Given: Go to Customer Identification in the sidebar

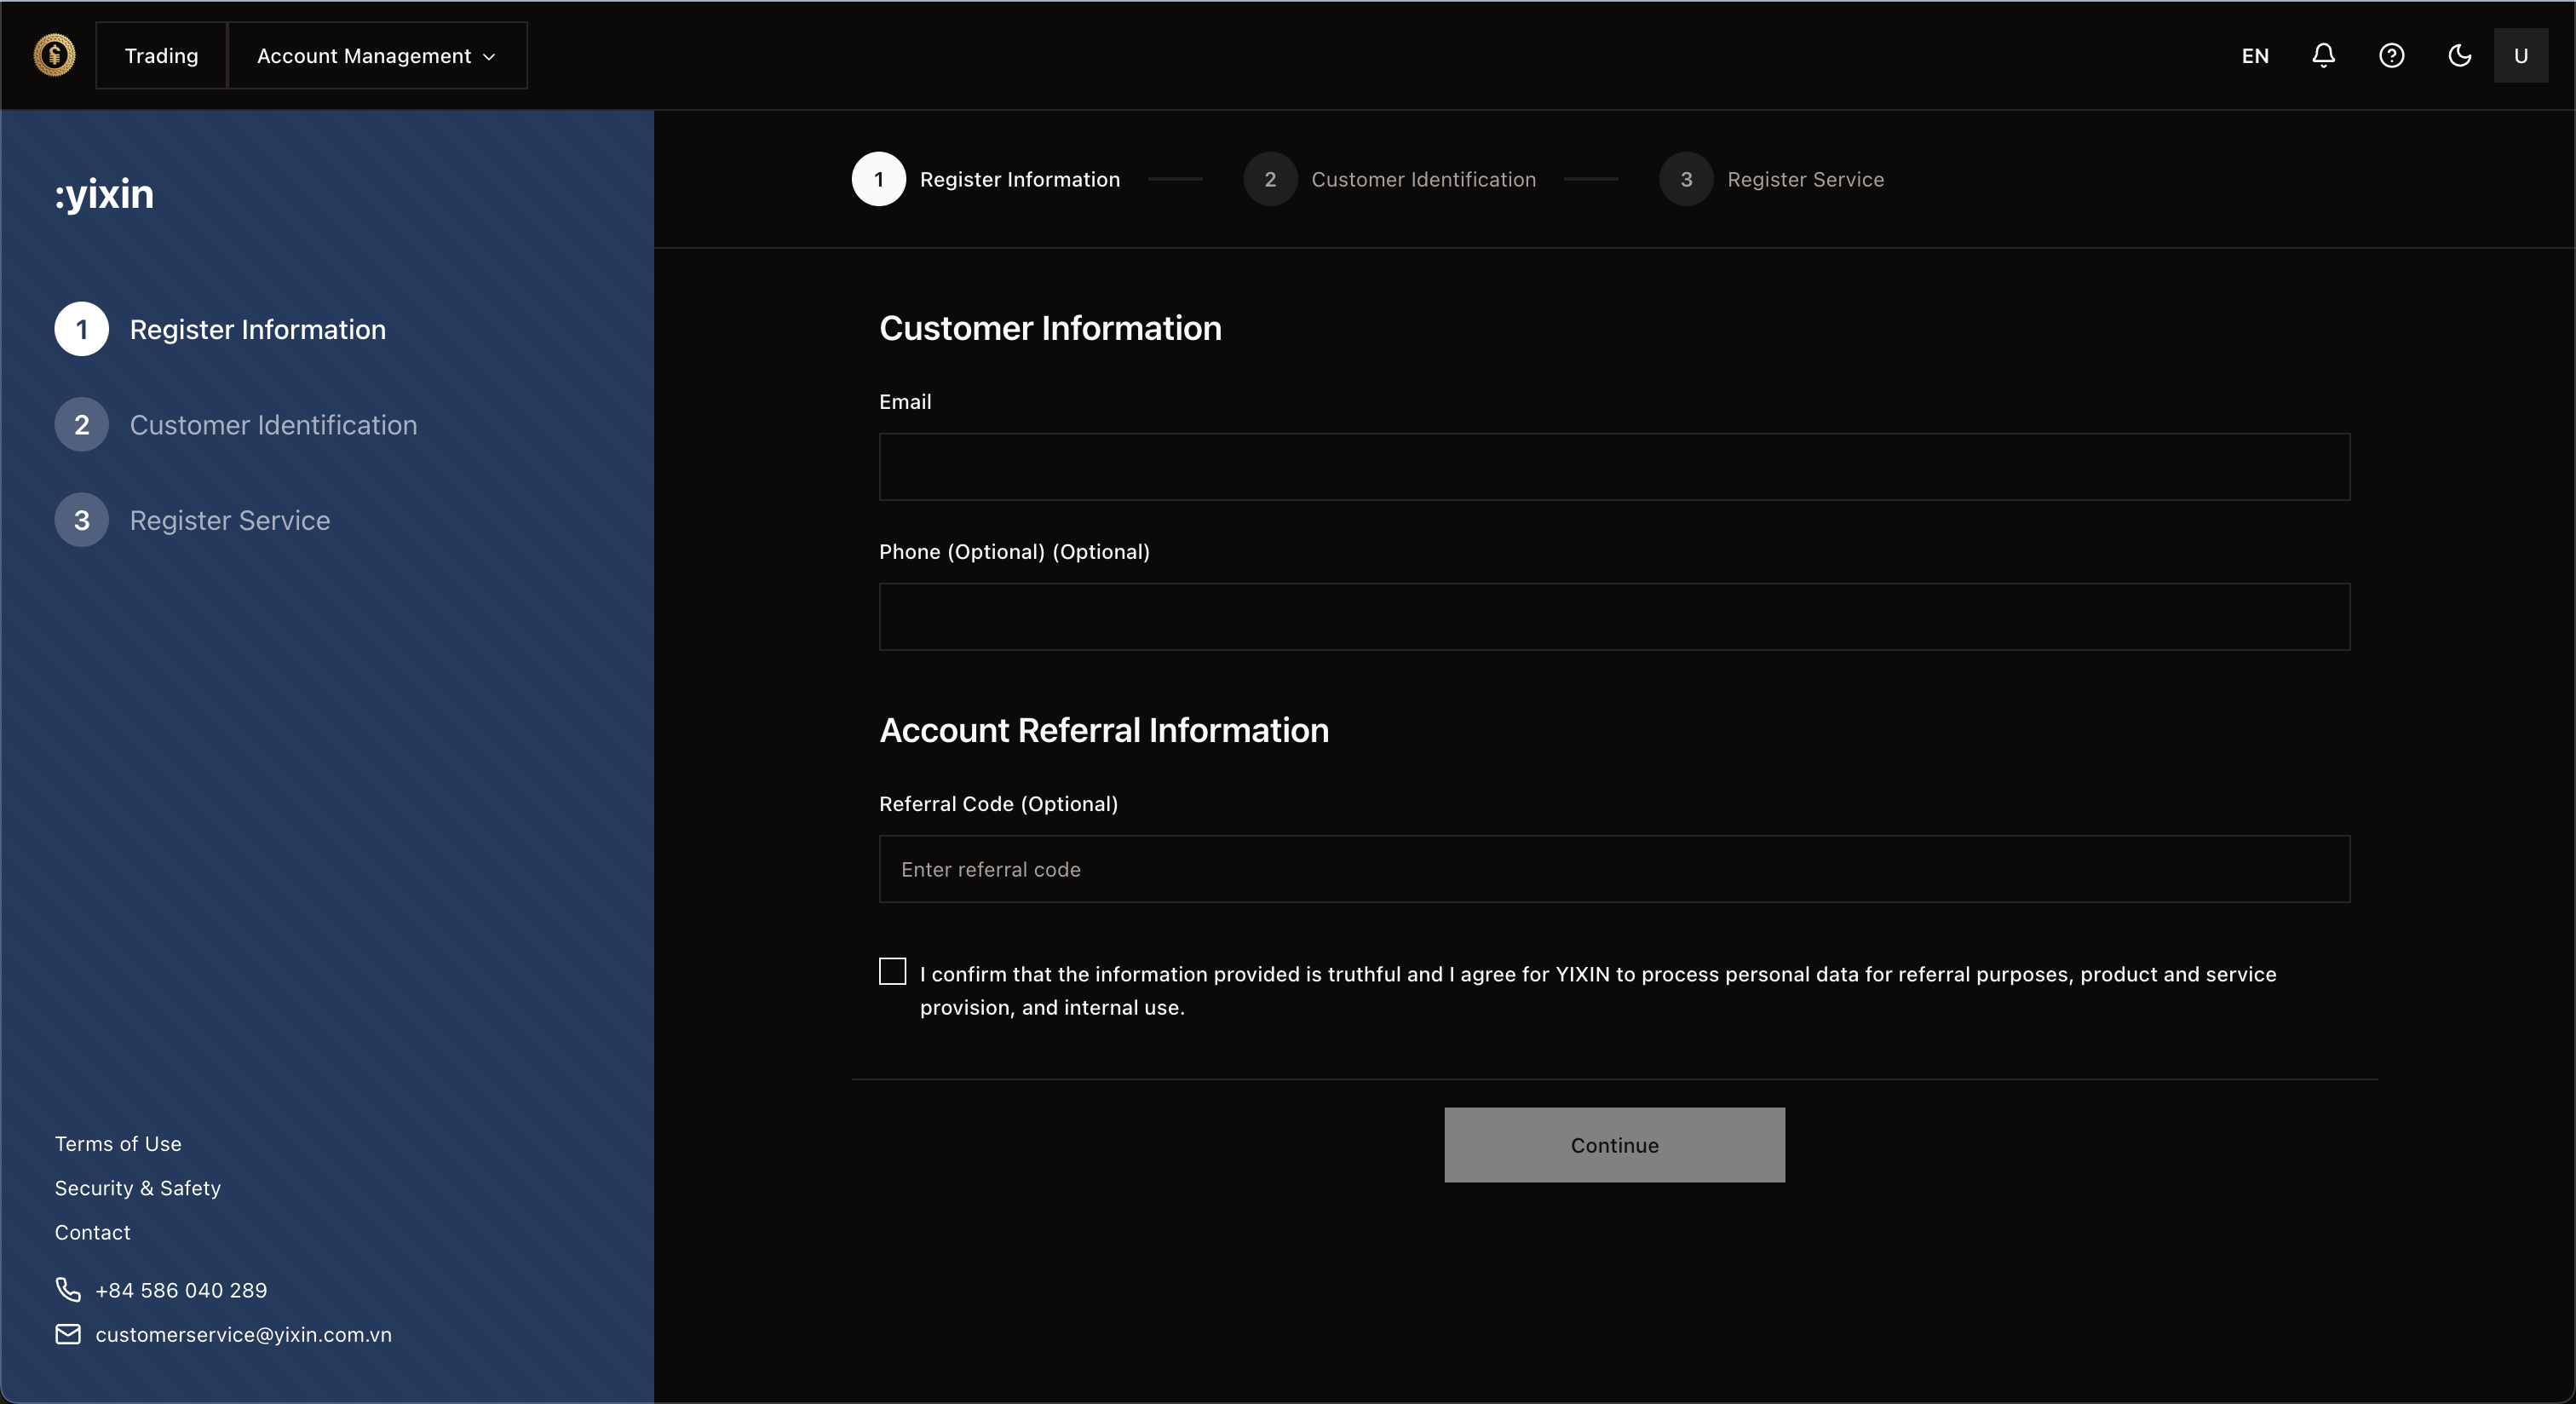Looking at the screenshot, I should click(273, 425).
